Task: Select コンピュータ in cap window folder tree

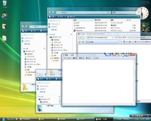Action: 31,59
